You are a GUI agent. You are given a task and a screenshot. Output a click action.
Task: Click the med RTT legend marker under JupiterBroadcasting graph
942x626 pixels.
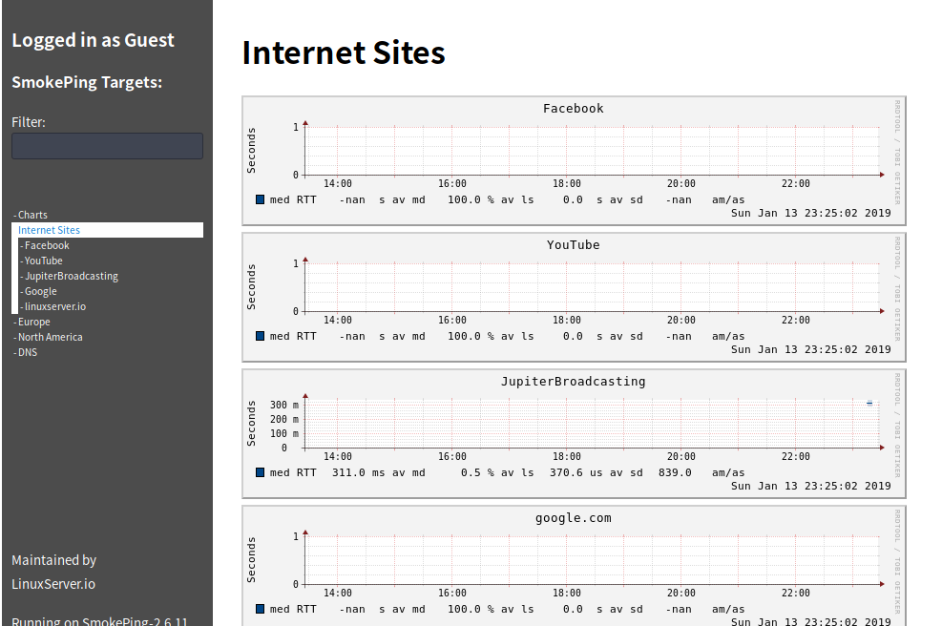pos(258,471)
